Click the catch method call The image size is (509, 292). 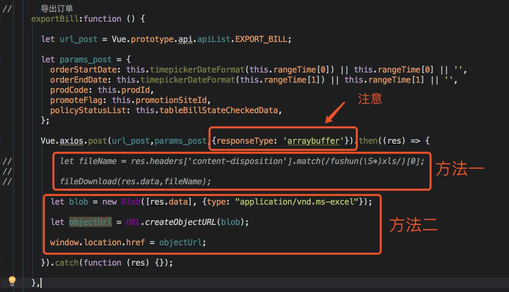tap(67, 263)
